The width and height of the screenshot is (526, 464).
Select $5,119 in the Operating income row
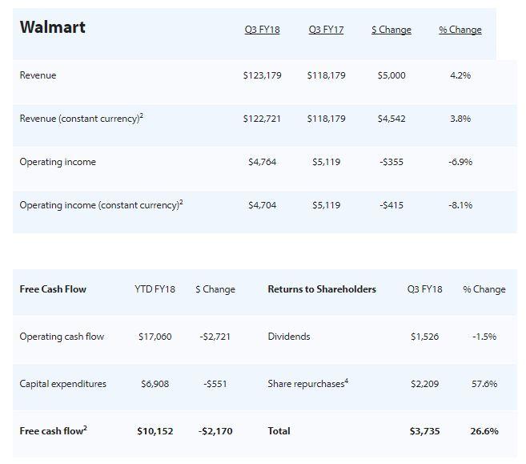[326, 162]
